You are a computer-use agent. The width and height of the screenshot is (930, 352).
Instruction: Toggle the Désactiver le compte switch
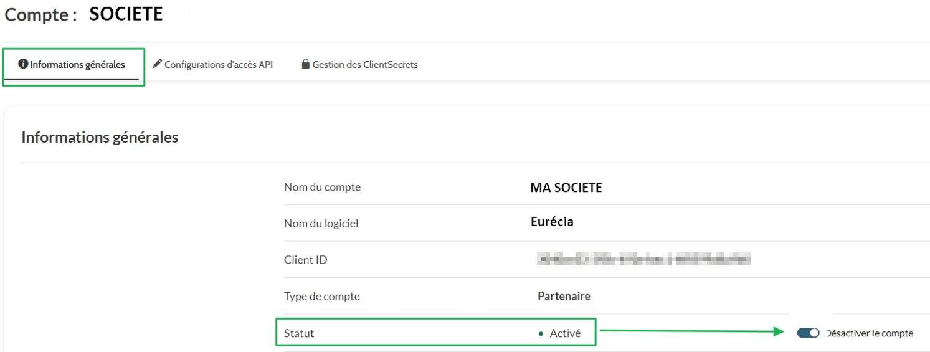(x=808, y=333)
